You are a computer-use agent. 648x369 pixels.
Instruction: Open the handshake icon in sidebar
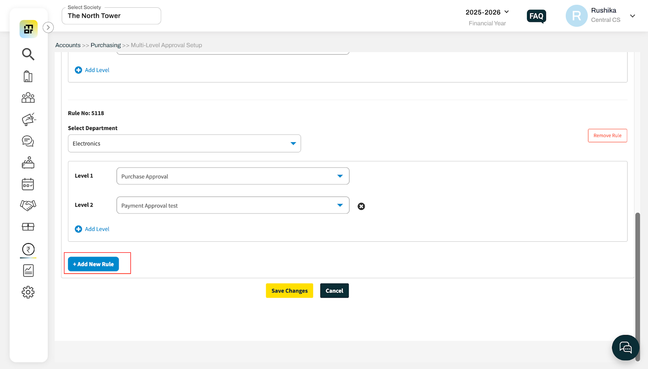(28, 205)
